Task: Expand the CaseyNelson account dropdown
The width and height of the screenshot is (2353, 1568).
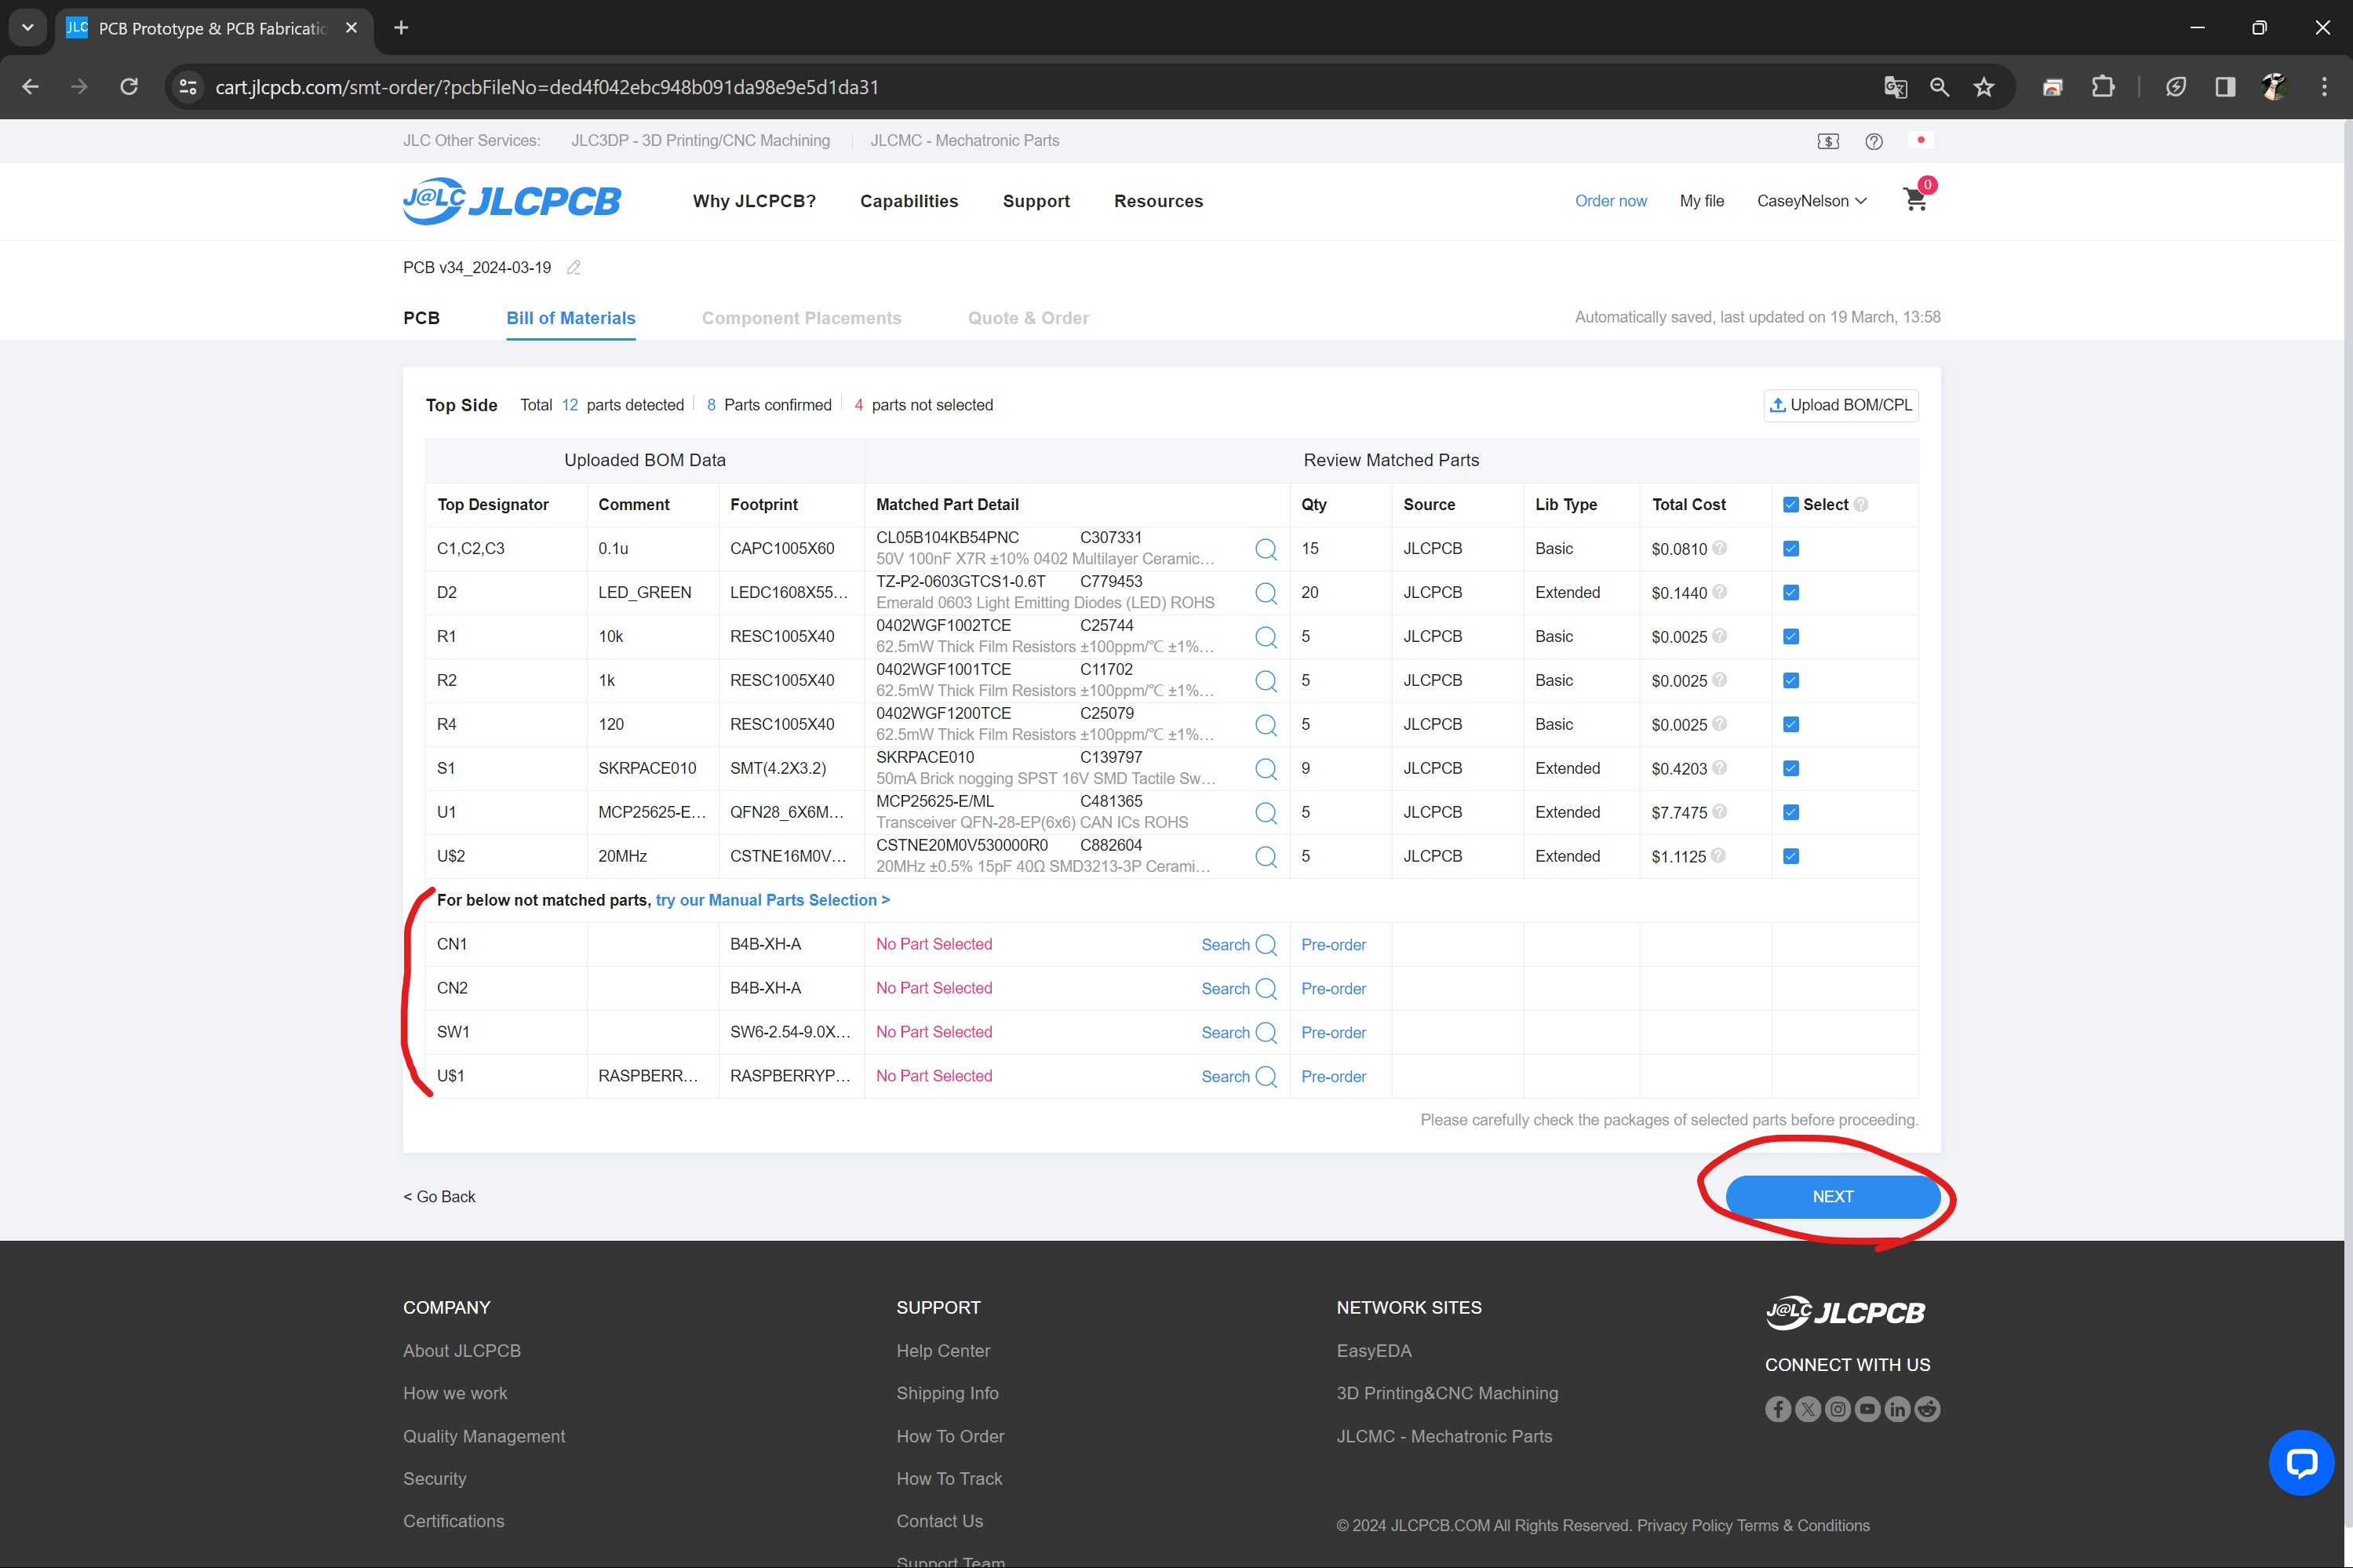Action: [1811, 201]
